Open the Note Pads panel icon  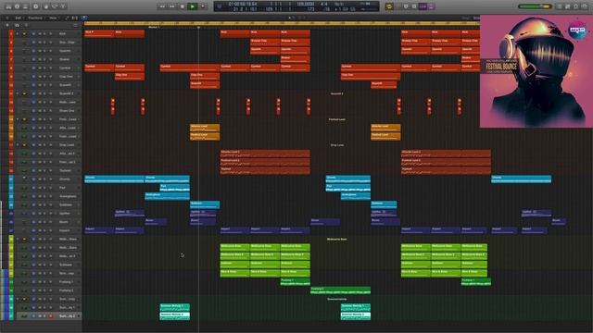point(568,6)
